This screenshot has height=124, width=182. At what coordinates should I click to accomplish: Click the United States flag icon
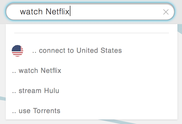tap(17, 51)
